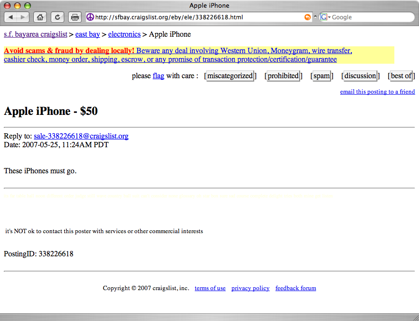Go forward with the right arrow button
419x321 pixels.
point(23,17)
